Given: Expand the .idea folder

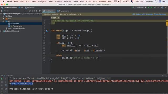Looking at the screenshot, I should click(4, 16).
